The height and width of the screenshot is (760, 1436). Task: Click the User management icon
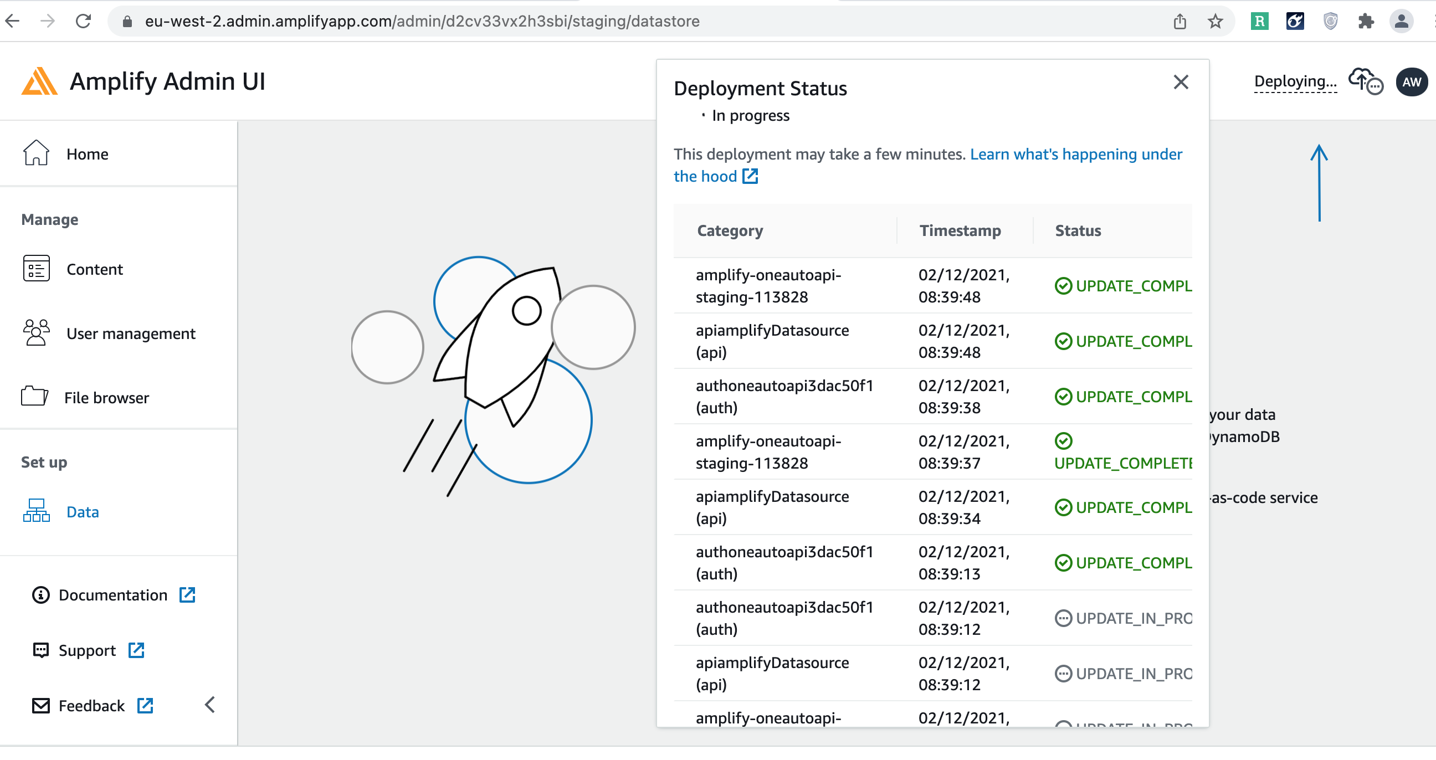pos(35,333)
